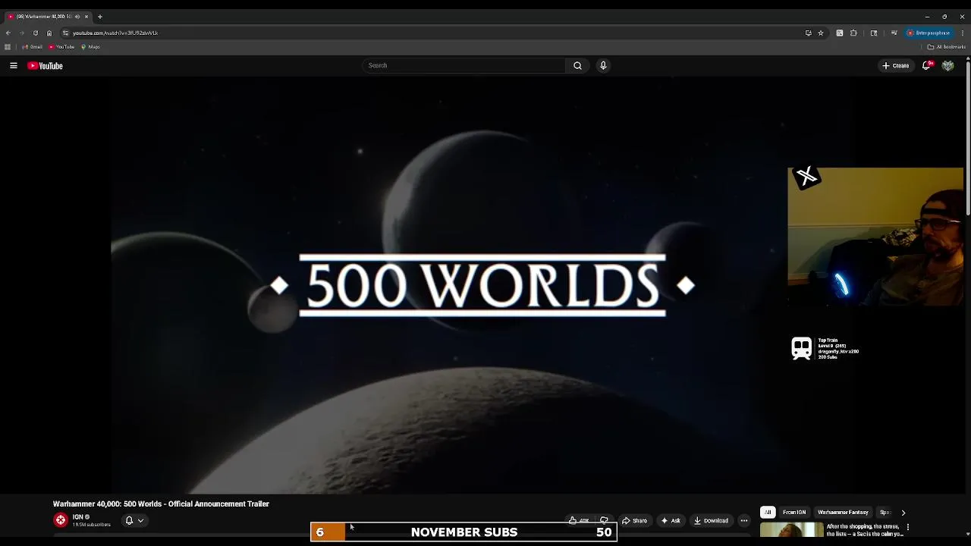Image resolution: width=971 pixels, height=546 pixels.
Task: Open the YouTube hamburger guide menu
Action: pyautogui.click(x=14, y=66)
